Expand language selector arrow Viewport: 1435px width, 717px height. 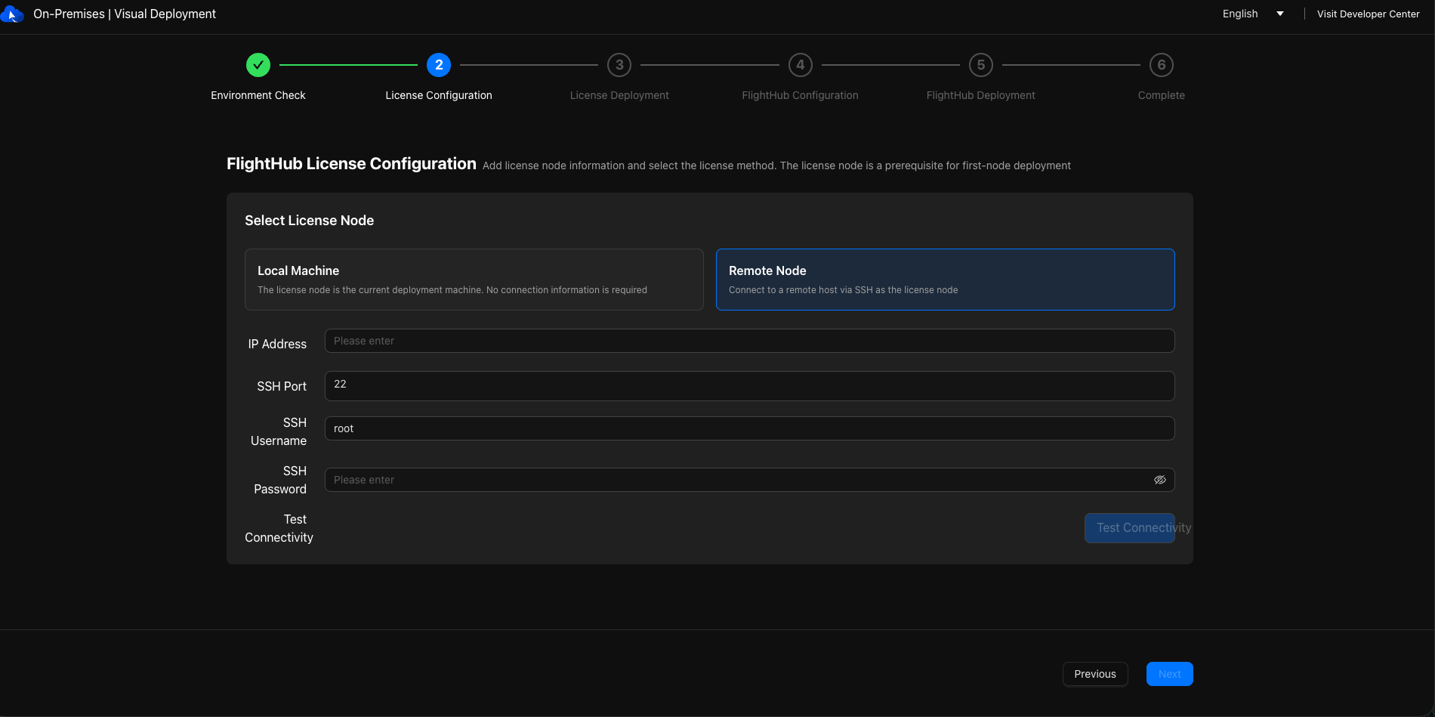[1280, 14]
